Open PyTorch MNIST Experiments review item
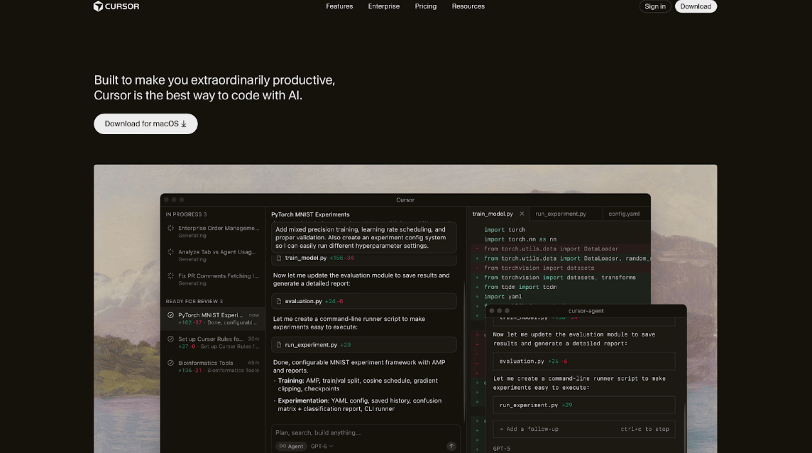The image size is (812, 453). [212, 318]
